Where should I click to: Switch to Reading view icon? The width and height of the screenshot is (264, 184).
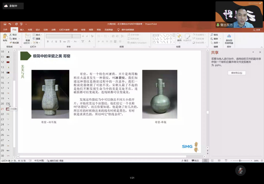click(x=219, y=161)
